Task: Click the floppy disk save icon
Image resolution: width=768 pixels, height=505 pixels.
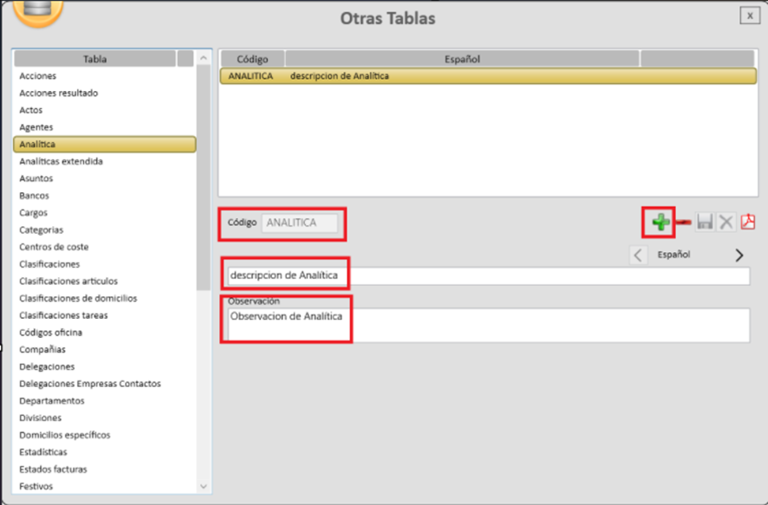Action: coord(705,223)
